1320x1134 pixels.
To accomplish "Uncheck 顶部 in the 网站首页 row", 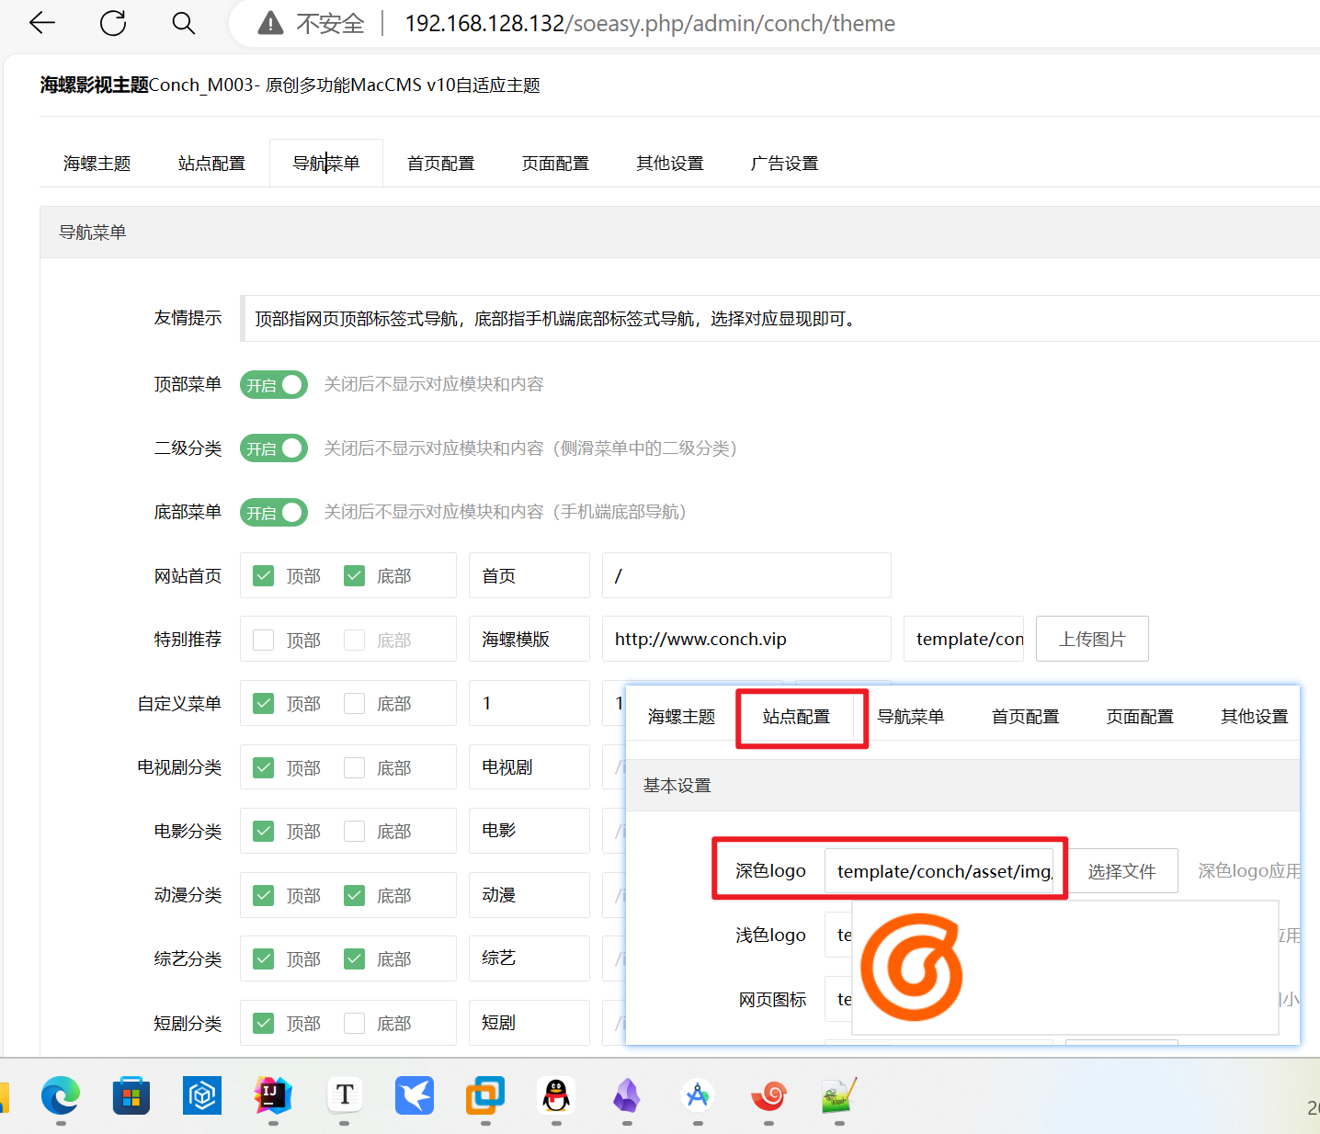I will click(264, 576).
